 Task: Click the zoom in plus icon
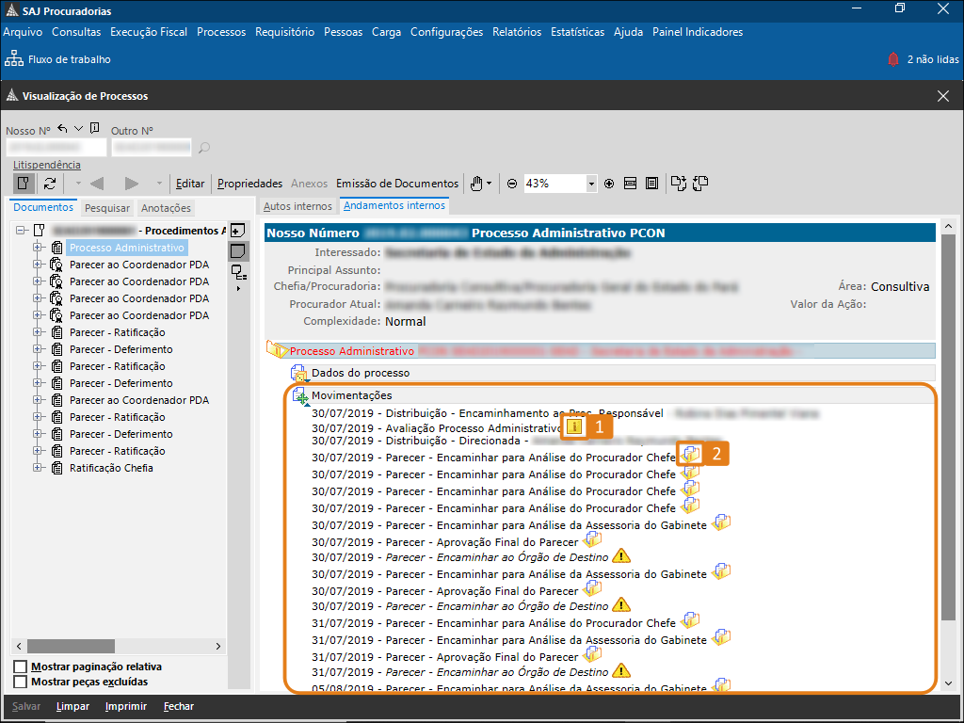[x=609, y=184]
